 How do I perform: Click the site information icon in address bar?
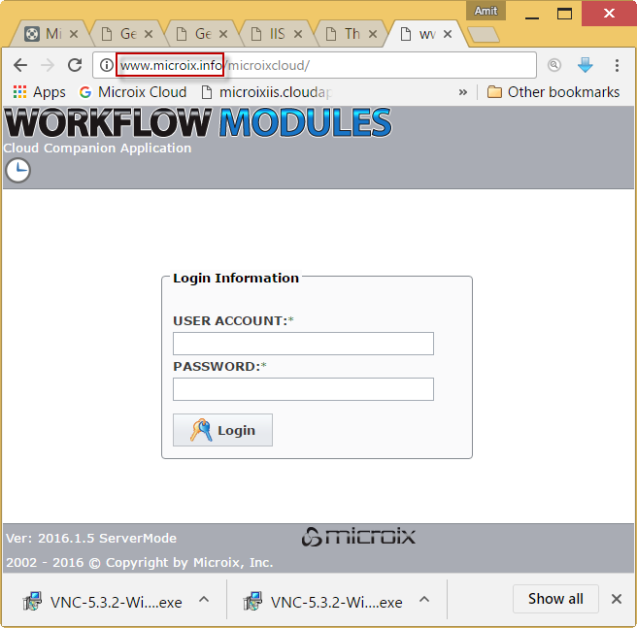click(107, 65)
